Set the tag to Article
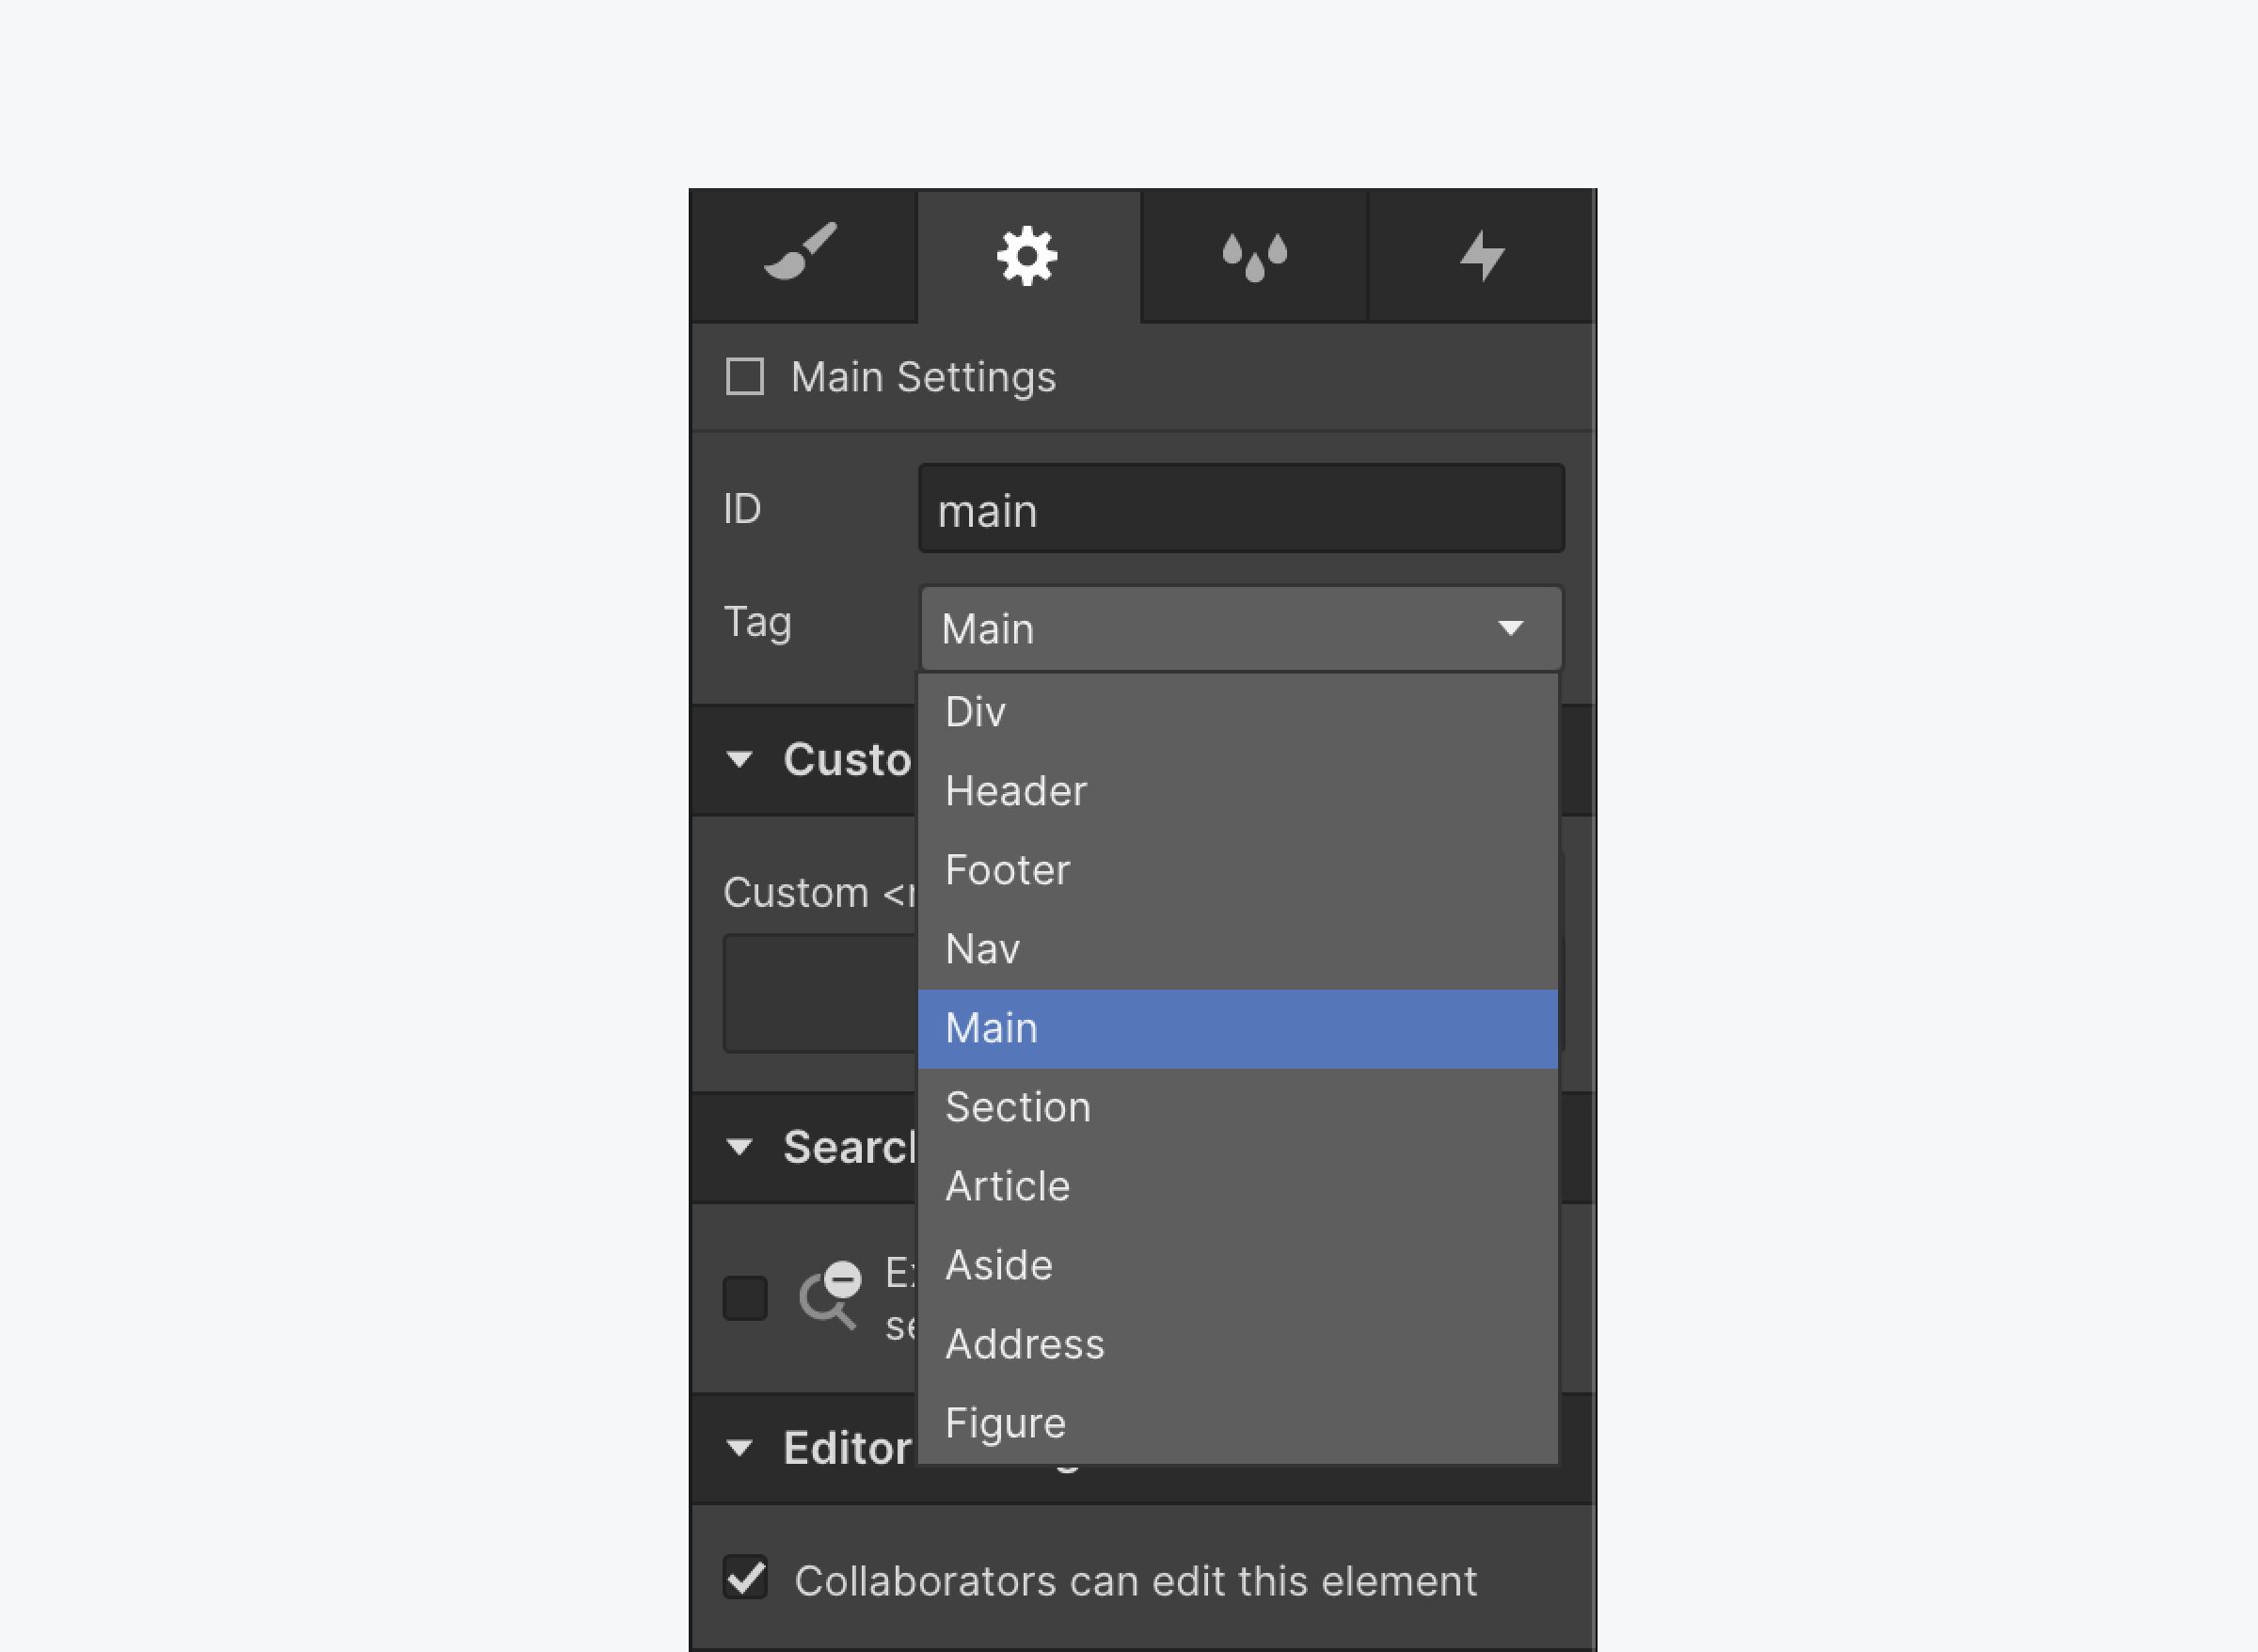 click(x=1007, y=1186)
